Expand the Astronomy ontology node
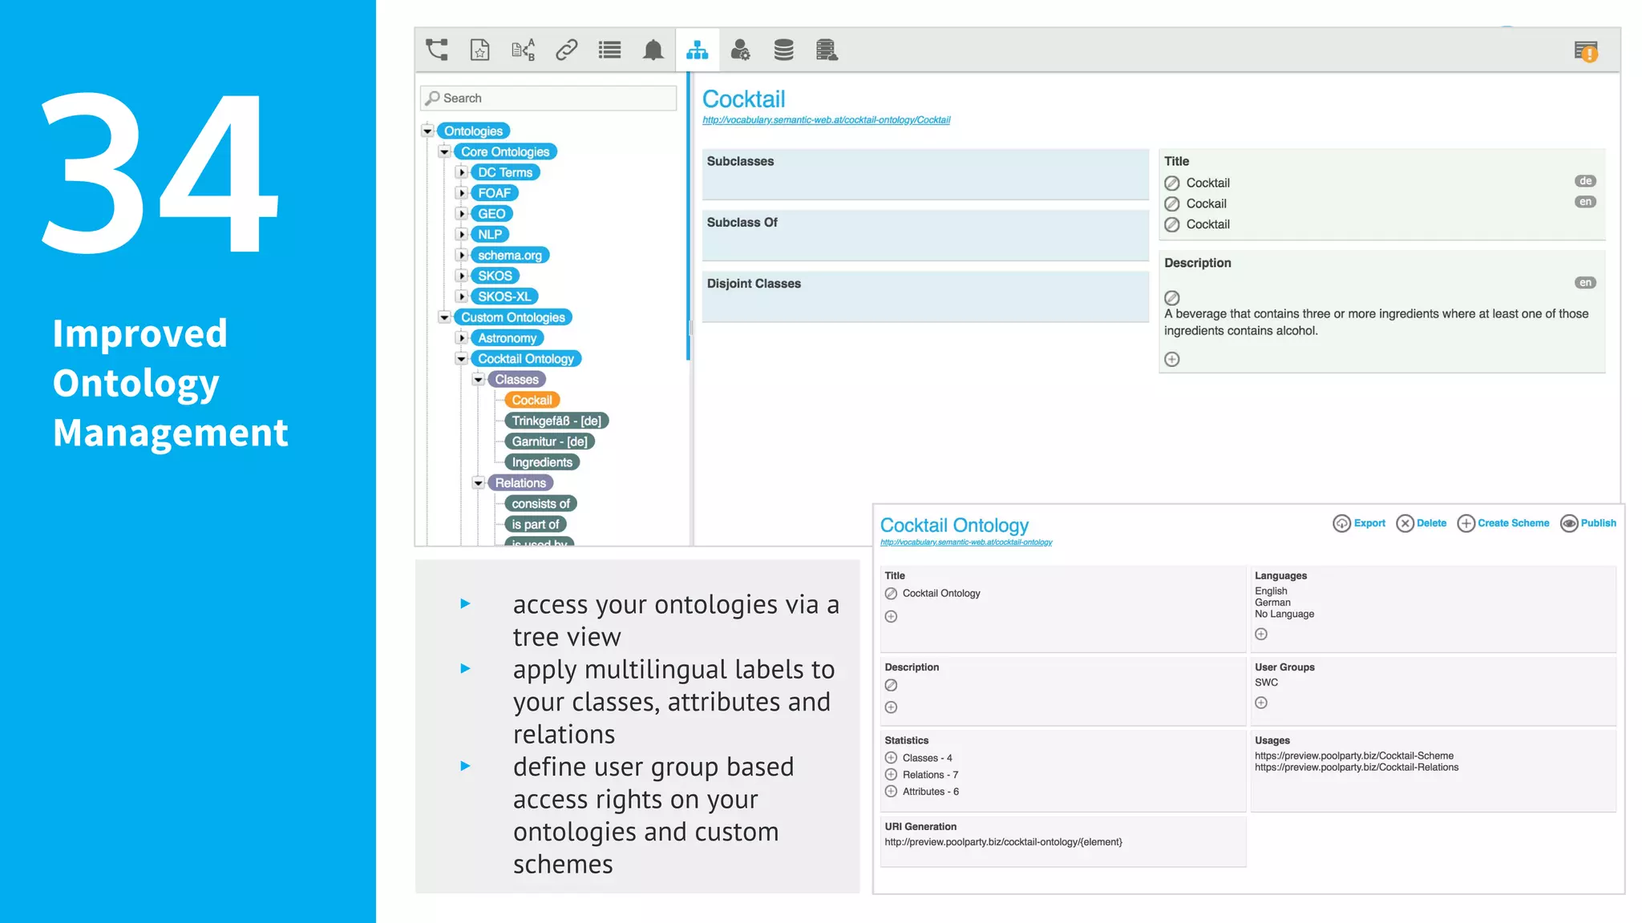 click(x=462, y=338)
